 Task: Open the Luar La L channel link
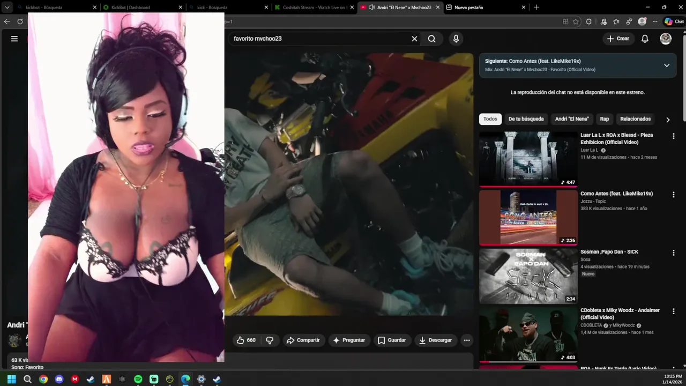click(590, 150)
